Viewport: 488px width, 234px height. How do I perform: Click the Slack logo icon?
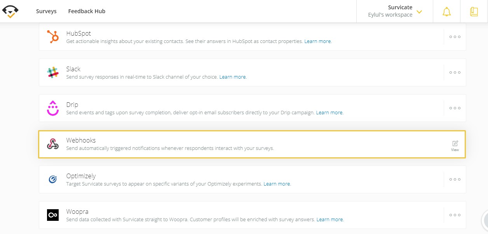point(53,72)
